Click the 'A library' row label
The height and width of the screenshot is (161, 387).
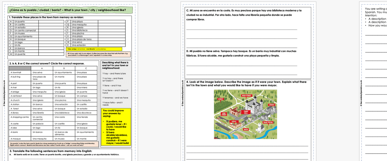click(x=15, y=113)
